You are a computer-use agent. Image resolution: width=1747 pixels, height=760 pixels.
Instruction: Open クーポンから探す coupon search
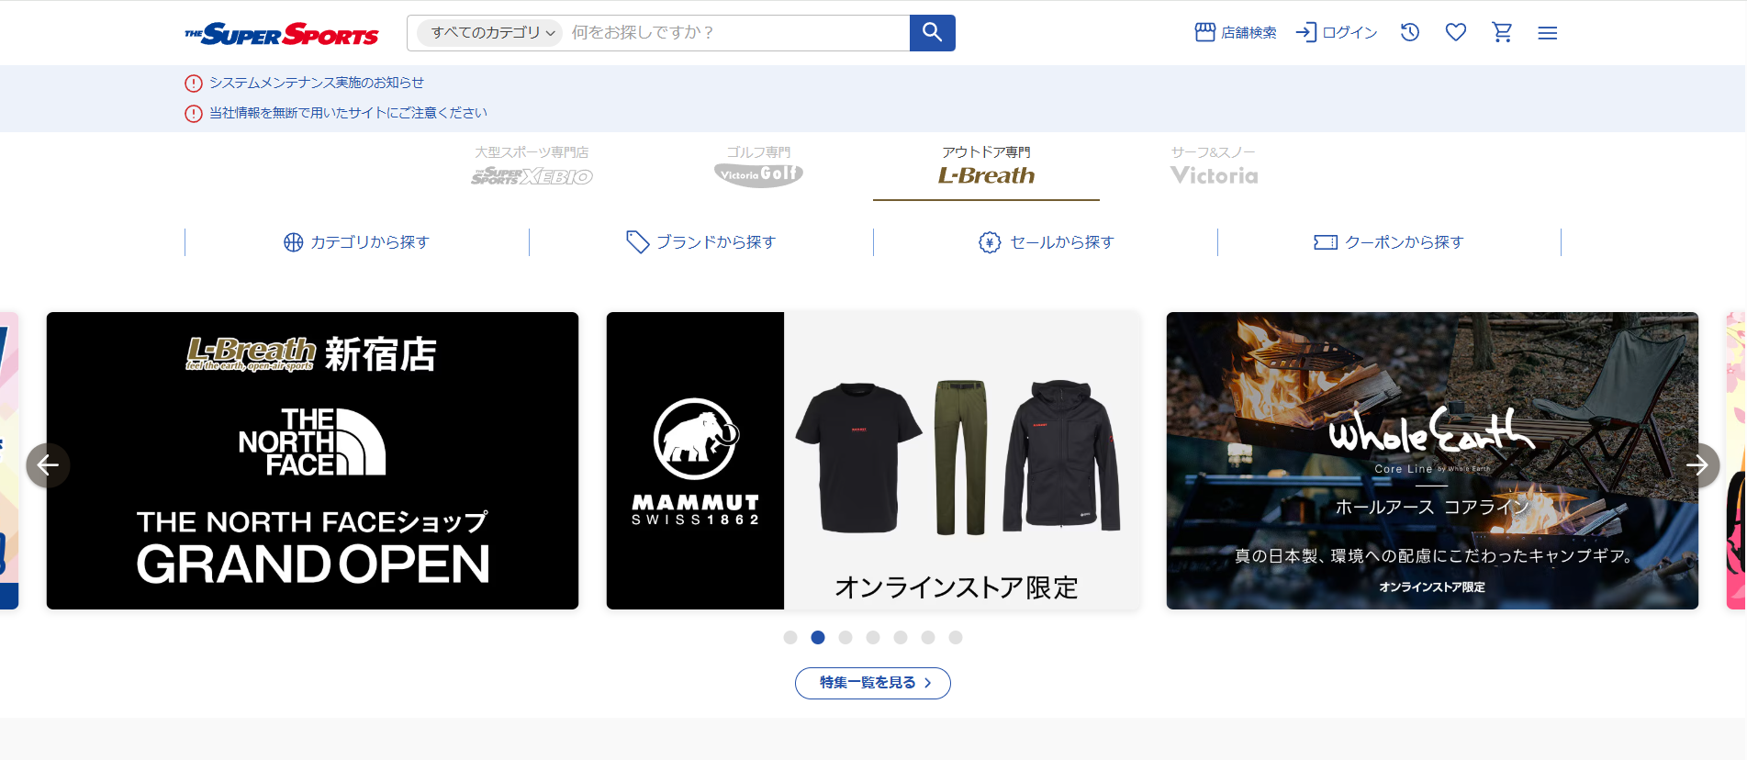(x=1389, y=242)
